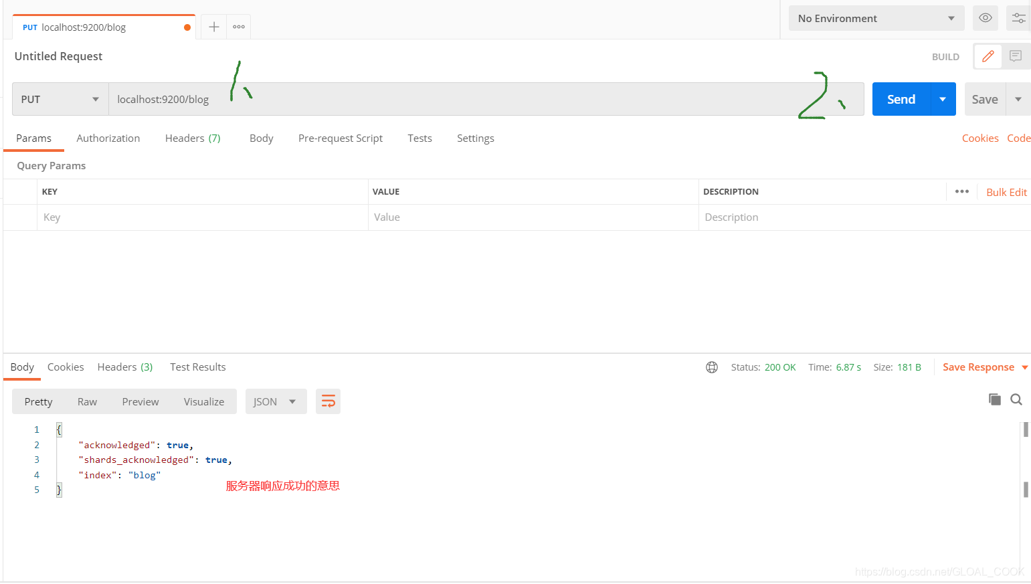This screenshot has height=584, width=1031.
Task: Select the PUT localhost:9200/blog request tab
Action: point(104,27)
